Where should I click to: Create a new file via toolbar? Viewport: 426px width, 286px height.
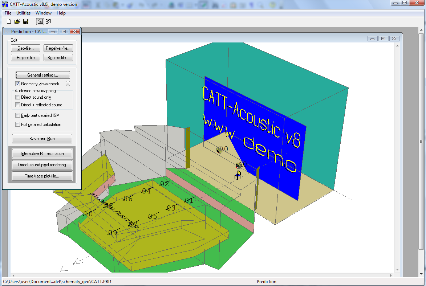pos(9,21)
